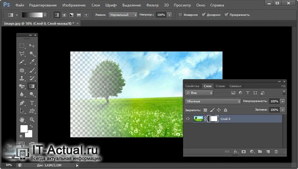Screen dimensions: 298x169
Task: Open the Вид filter type dropdown
Action: pos(199,93)
